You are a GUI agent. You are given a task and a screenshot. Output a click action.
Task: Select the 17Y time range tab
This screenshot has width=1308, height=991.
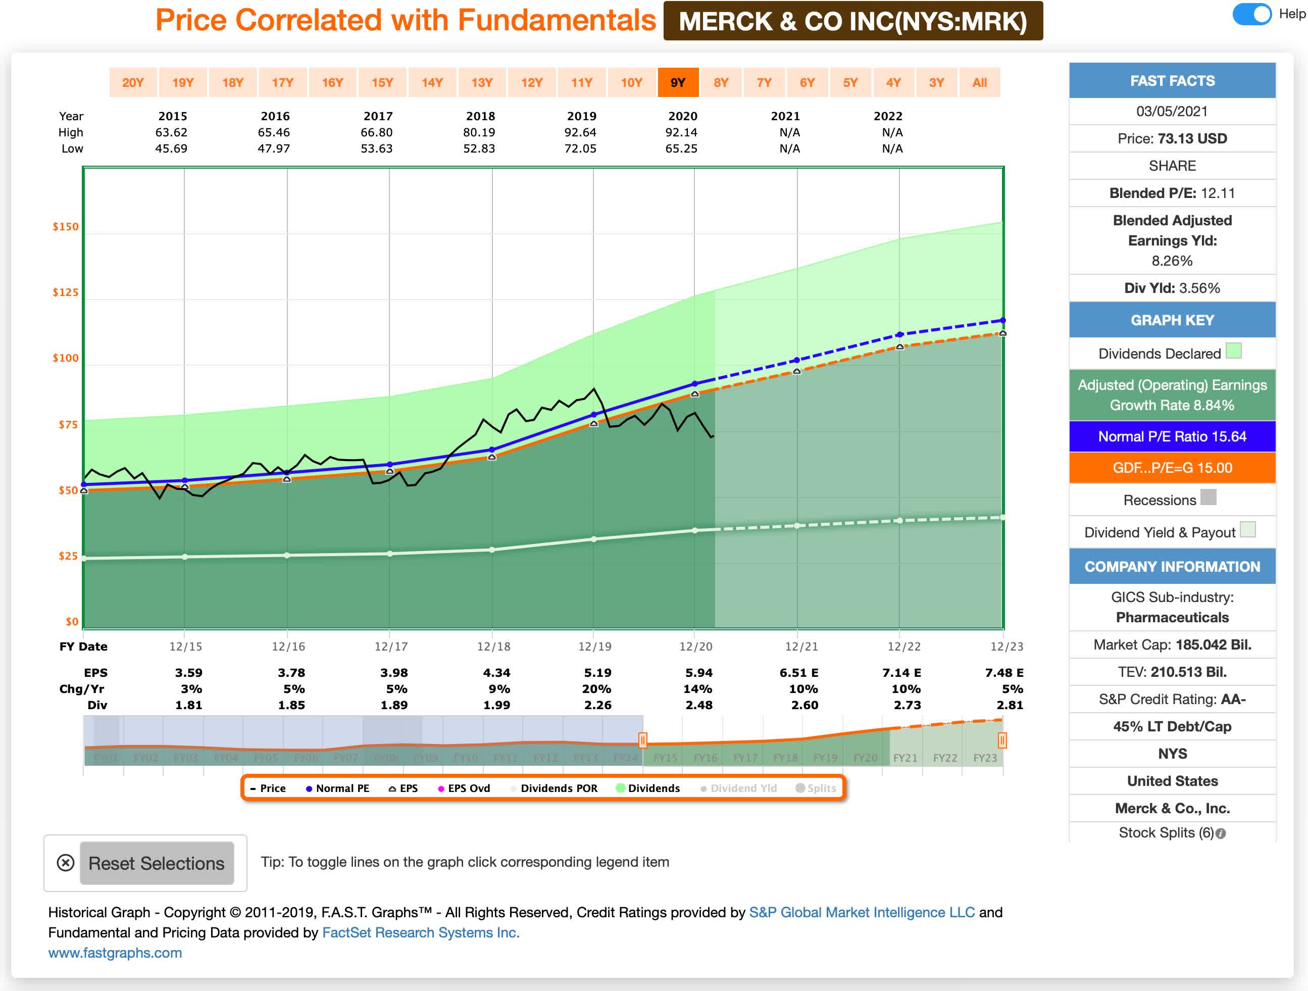click(x=283, y=82)
